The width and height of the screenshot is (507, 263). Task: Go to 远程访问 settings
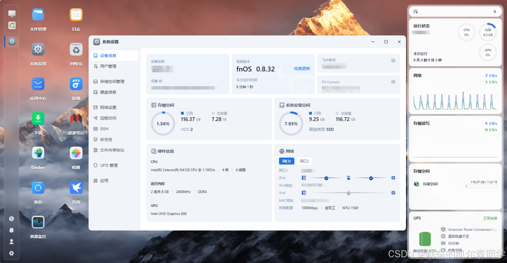click(115, 118)
